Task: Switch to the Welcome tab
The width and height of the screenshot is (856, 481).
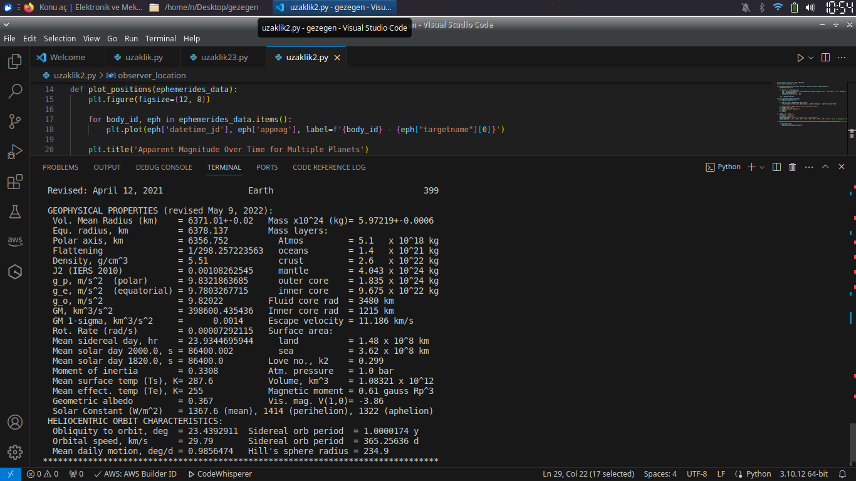Action: pos(68,58)
